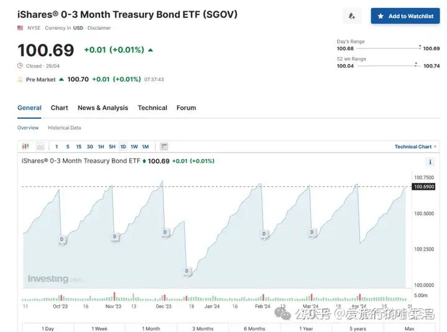Select the 5H interval toggle
The image size is (447, 332).
pyautogui.click(x=112, y=146)
